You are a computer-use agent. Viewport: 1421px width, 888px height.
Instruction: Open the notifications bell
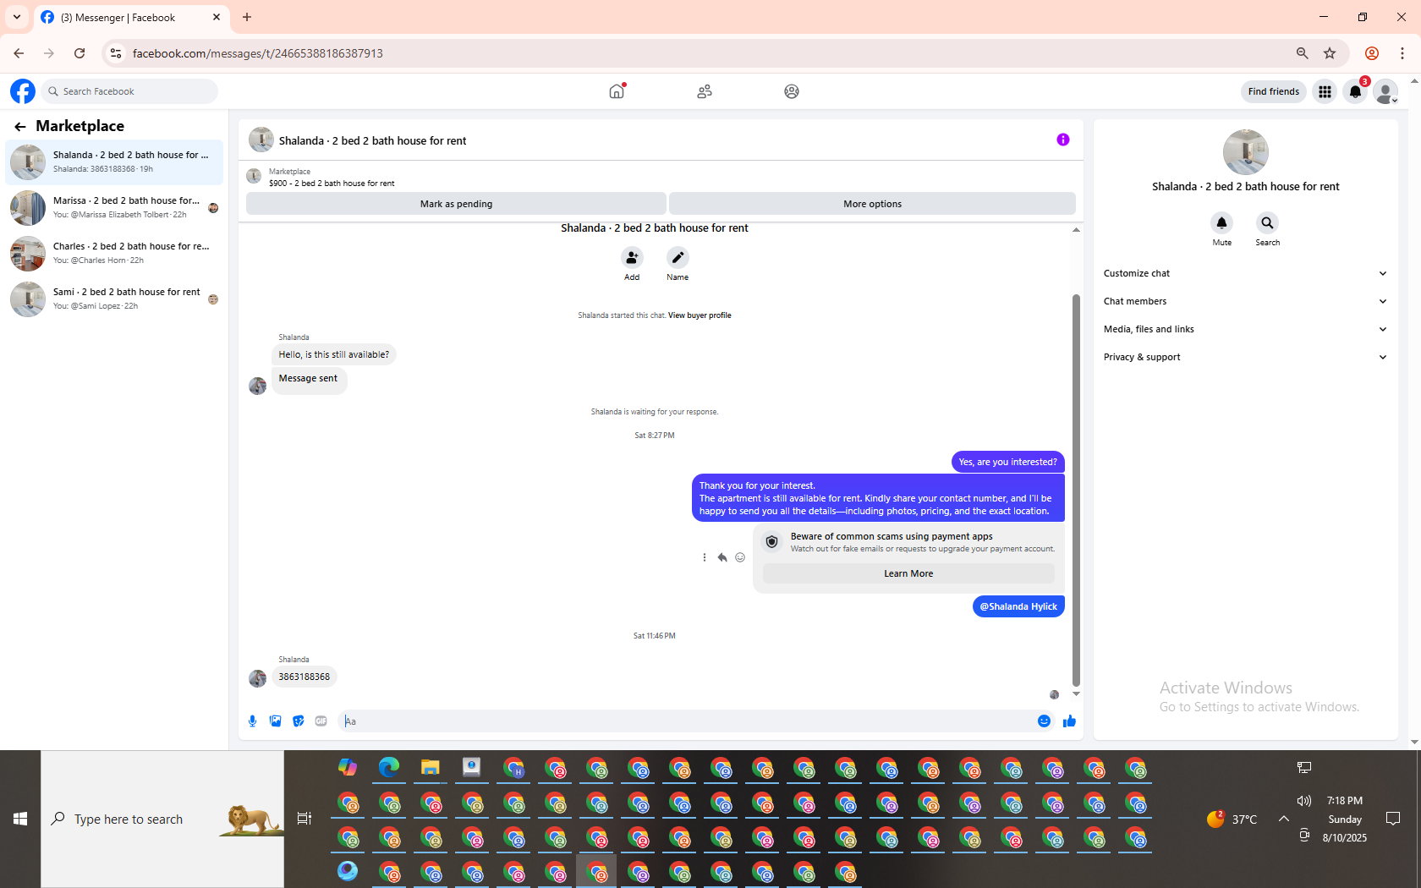click(x=1355, y=91)
